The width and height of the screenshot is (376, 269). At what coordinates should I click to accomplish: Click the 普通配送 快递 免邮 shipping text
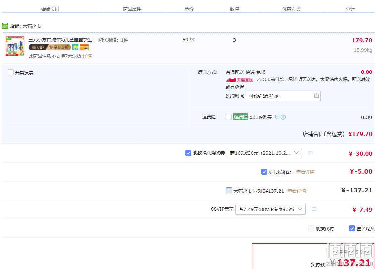tap(246, 72)
